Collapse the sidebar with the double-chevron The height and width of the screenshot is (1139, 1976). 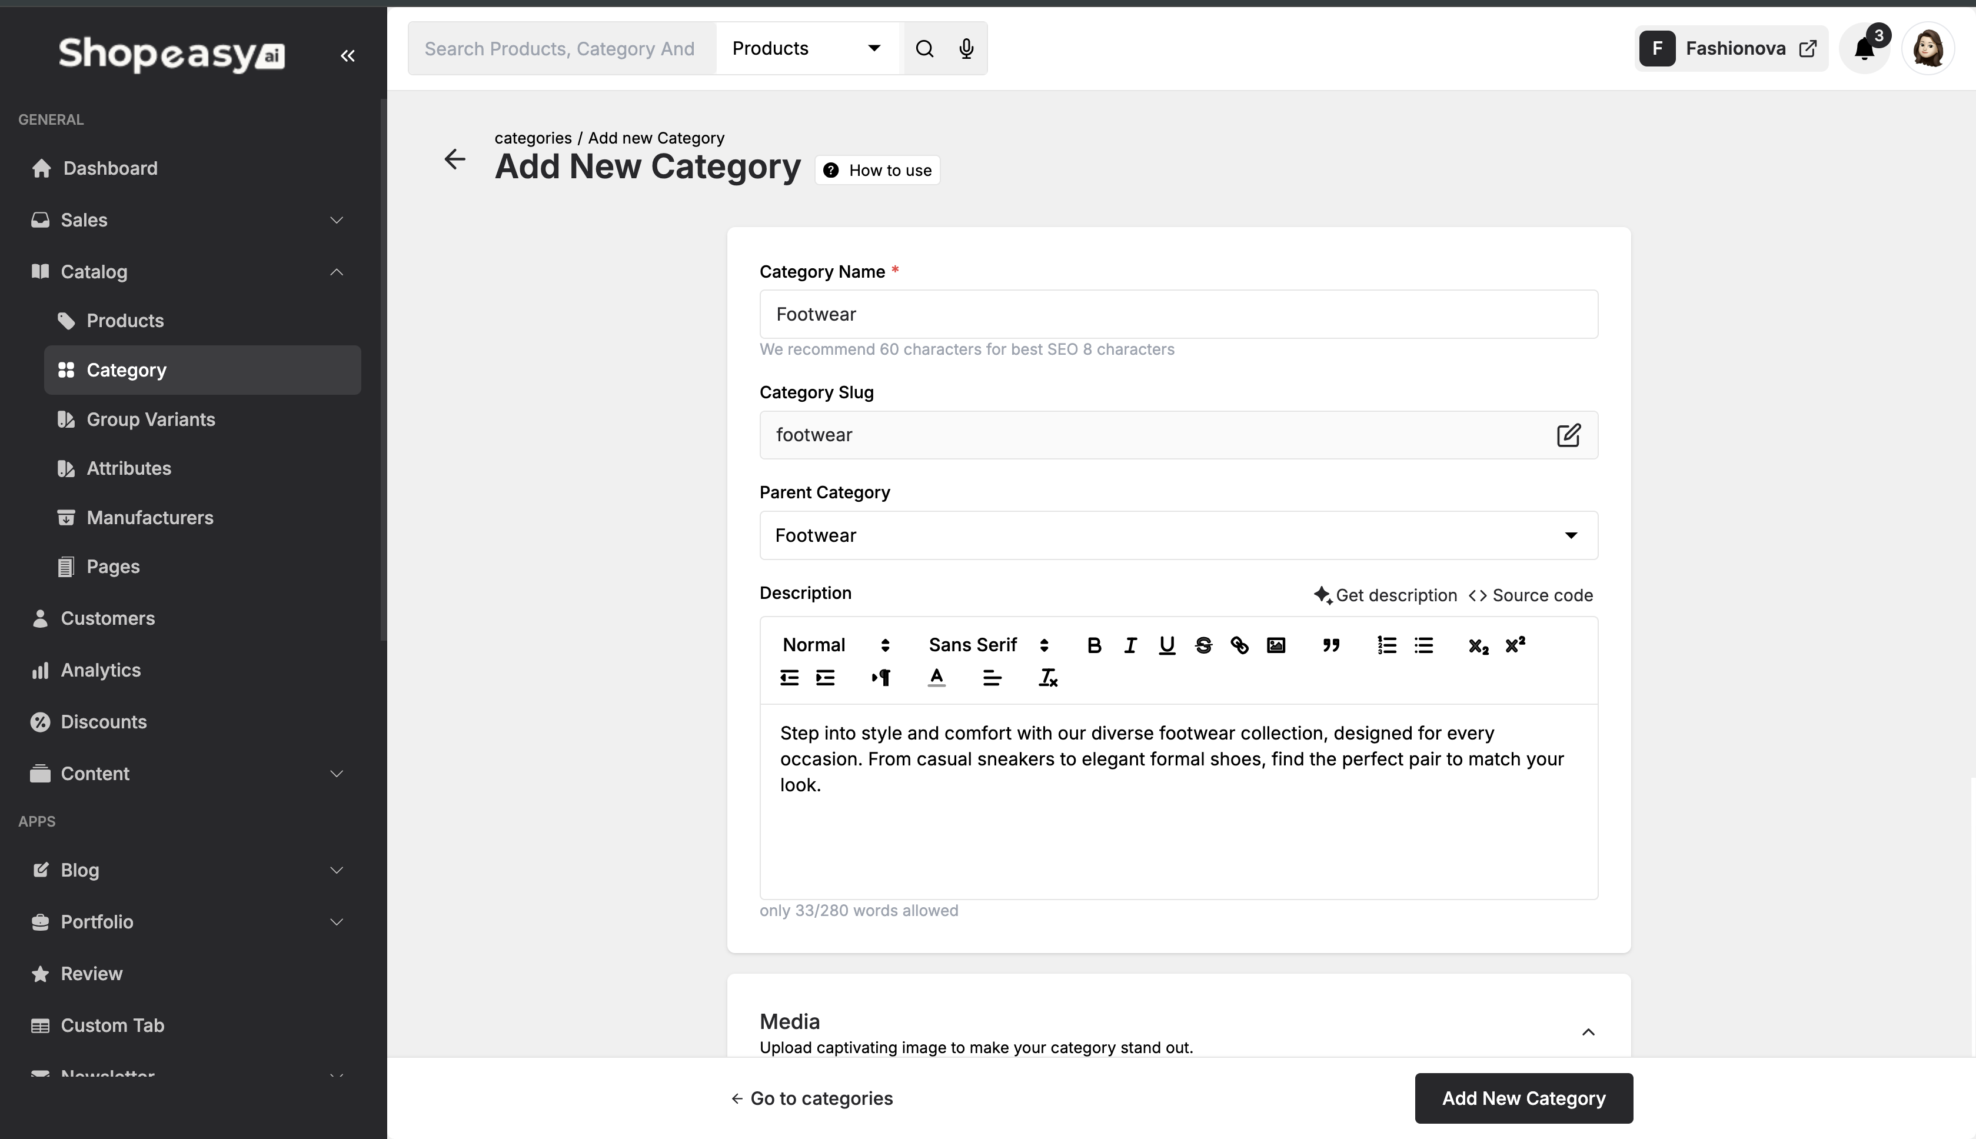click(x=347, y=55)
